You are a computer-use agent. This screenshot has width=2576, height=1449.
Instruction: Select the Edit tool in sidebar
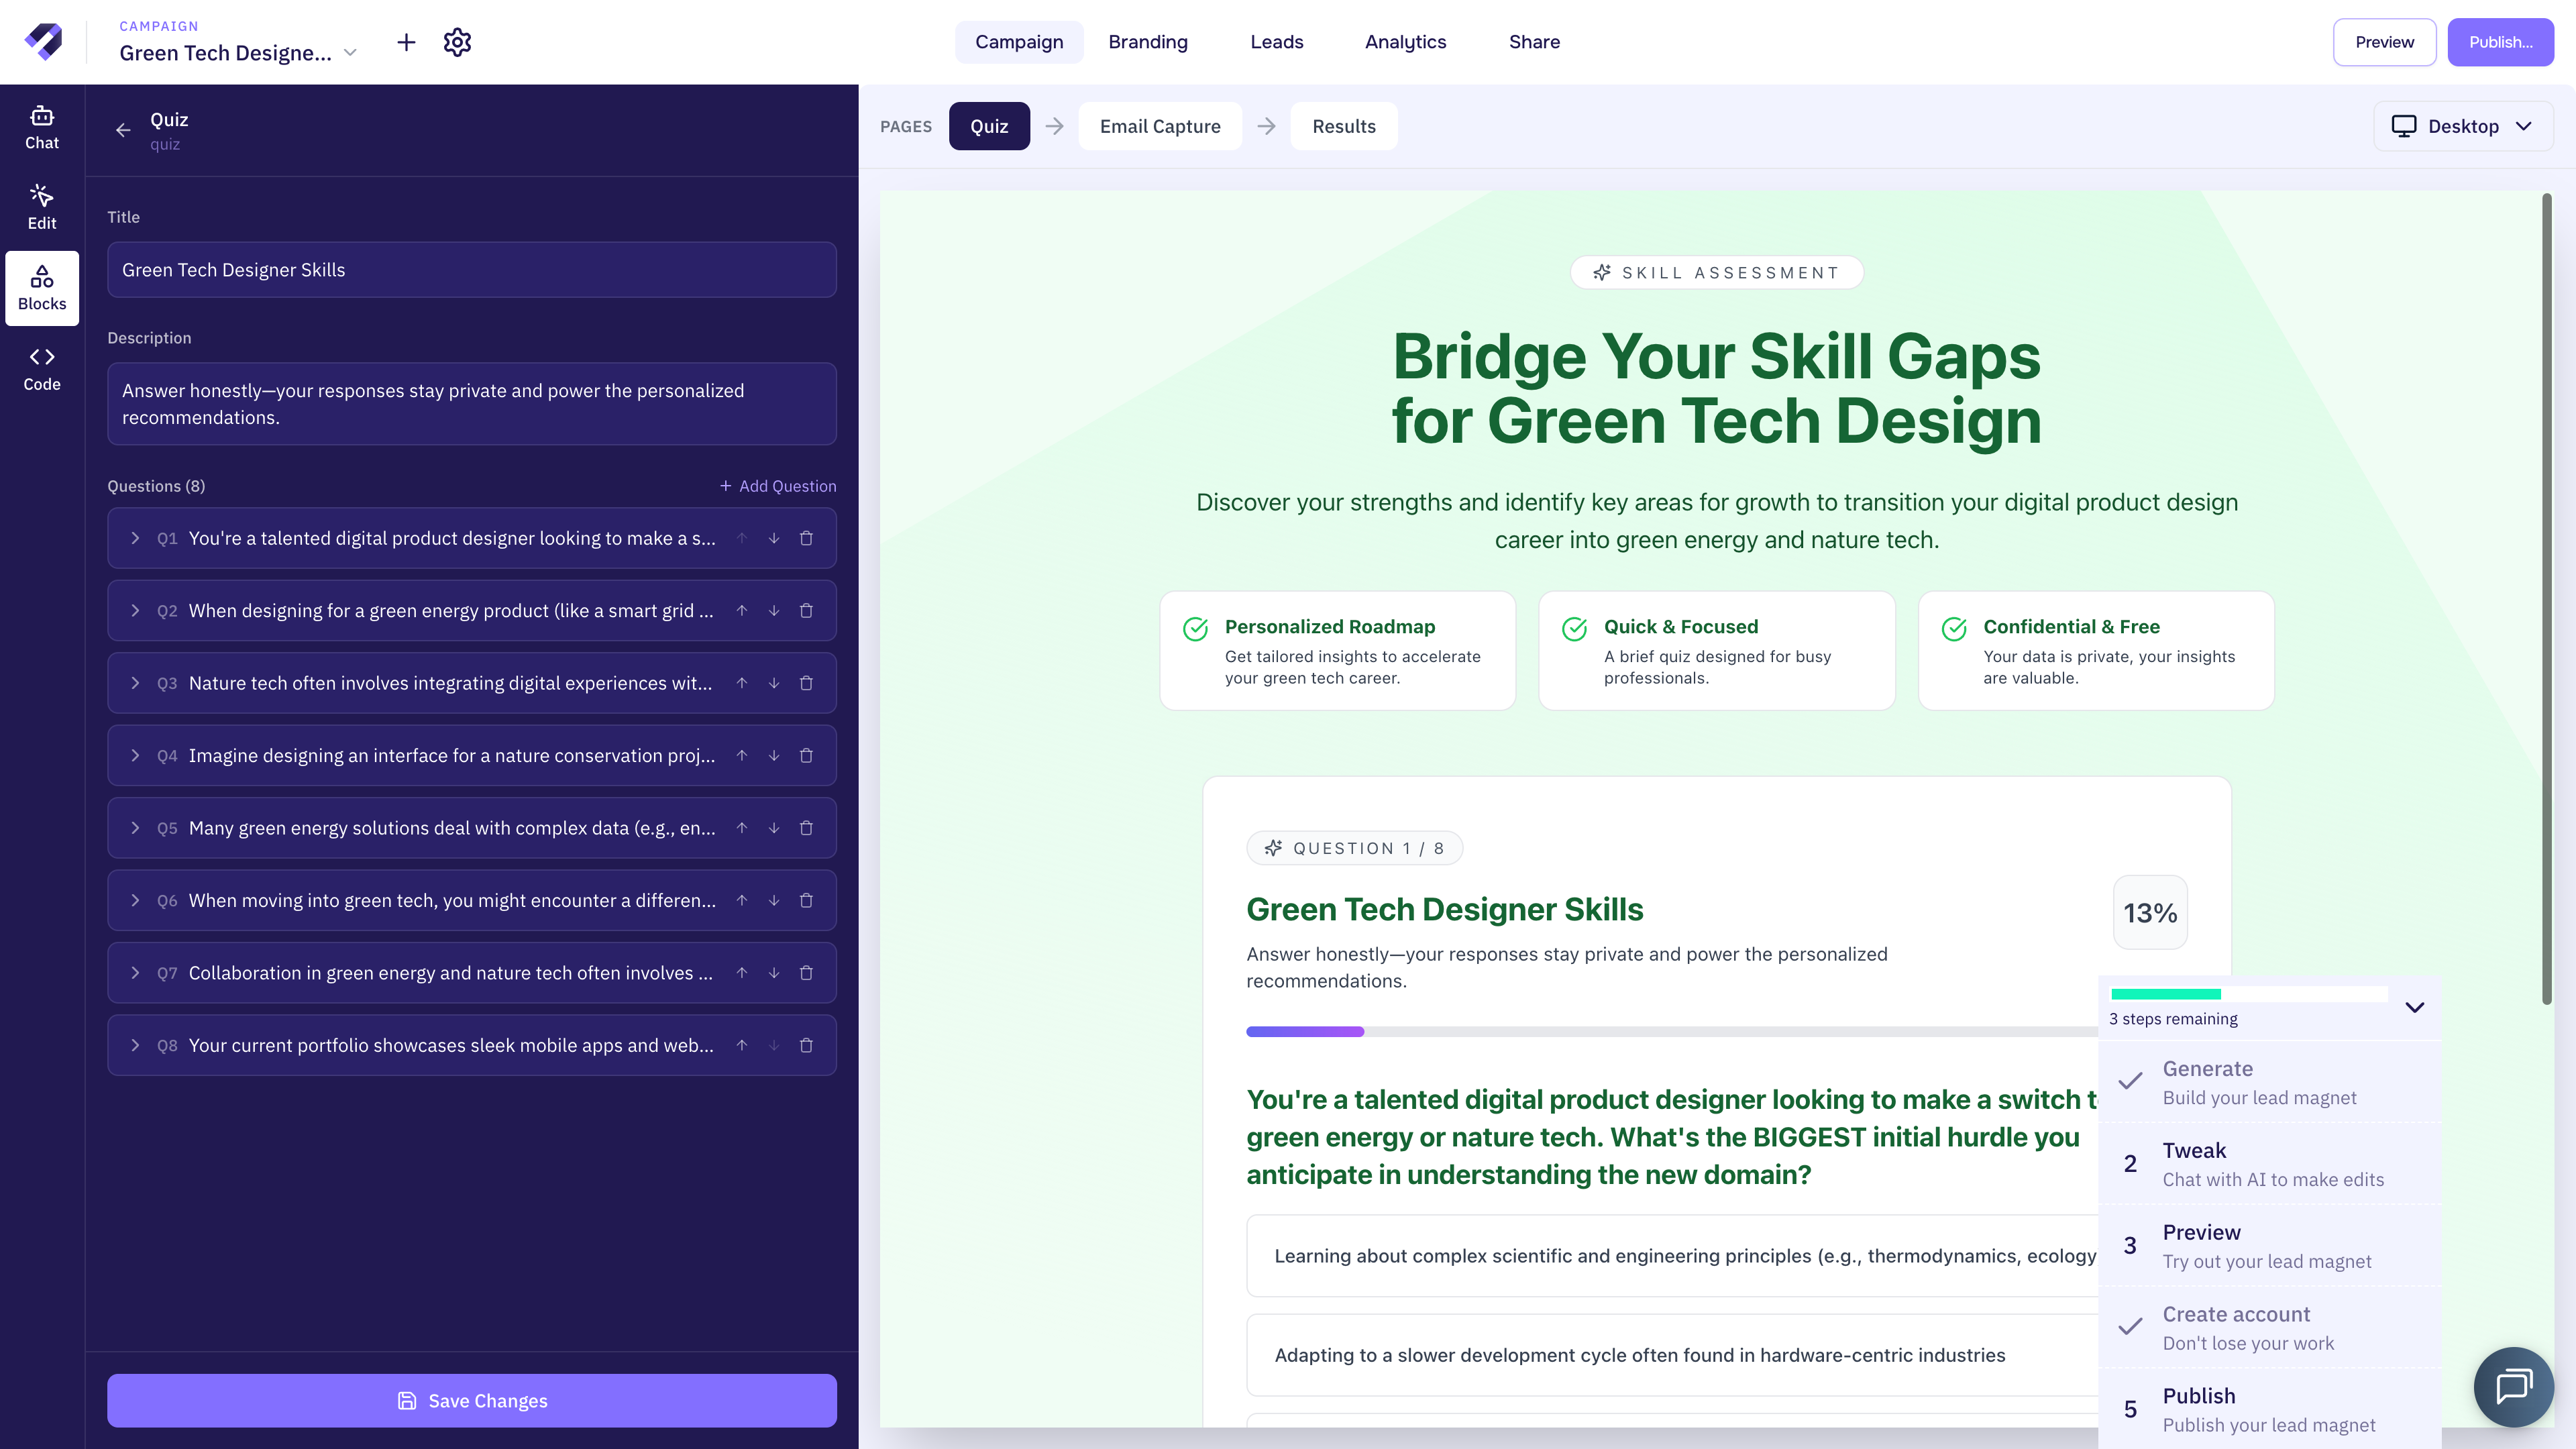click(x=42, y=207)
